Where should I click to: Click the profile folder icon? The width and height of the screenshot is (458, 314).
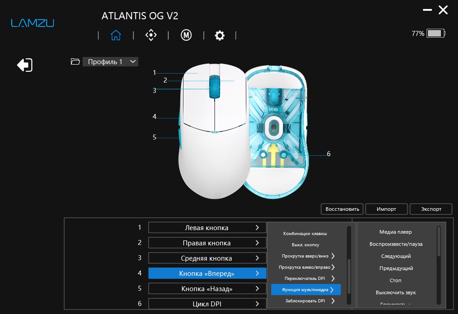(75, 61)
